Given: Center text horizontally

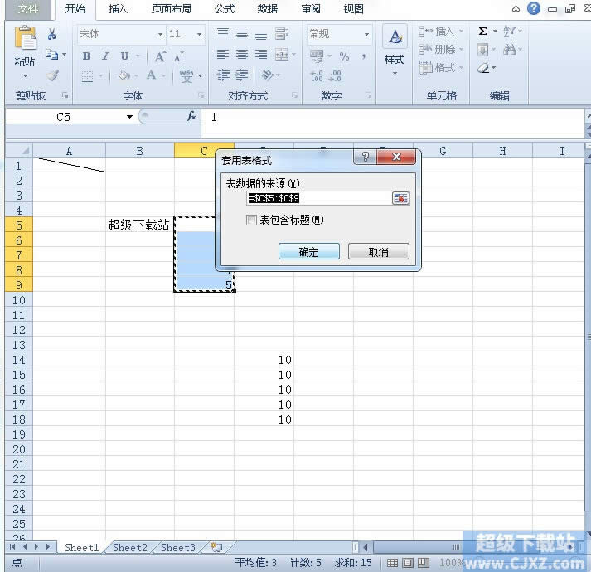Looking at the screenshot, I should pos(242,55).
